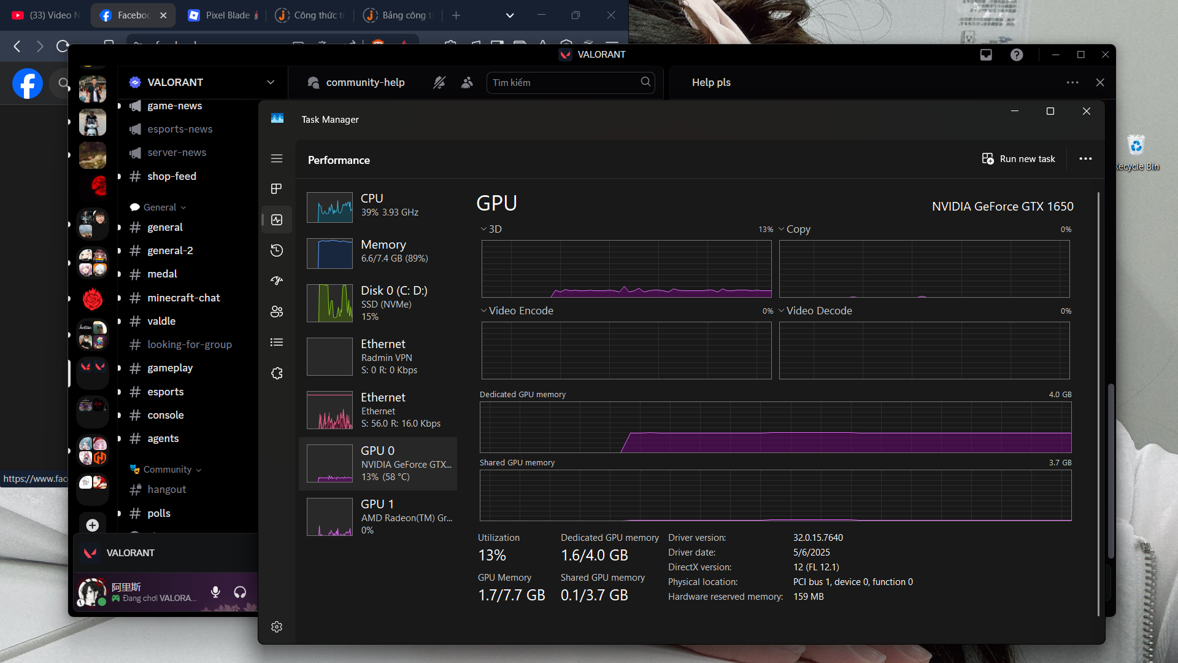Toggle Task Manager hamburger navigation menu
Screen dimensions: 1178x663
click(277, 158)
